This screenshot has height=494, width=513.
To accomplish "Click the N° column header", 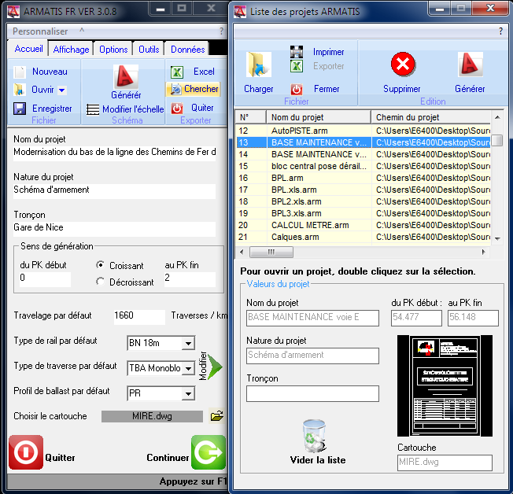I will 251,117.
